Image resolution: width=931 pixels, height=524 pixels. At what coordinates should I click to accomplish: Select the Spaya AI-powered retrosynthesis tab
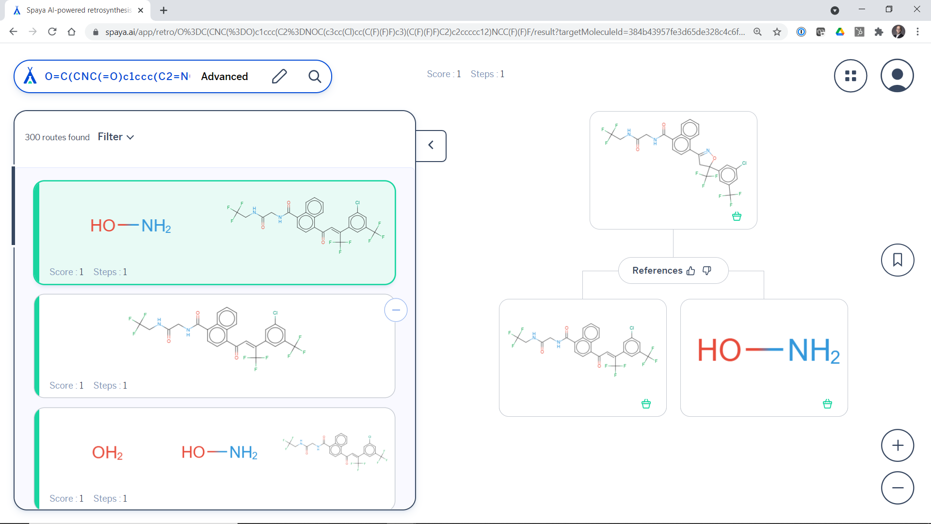click(x=79, y=10)
